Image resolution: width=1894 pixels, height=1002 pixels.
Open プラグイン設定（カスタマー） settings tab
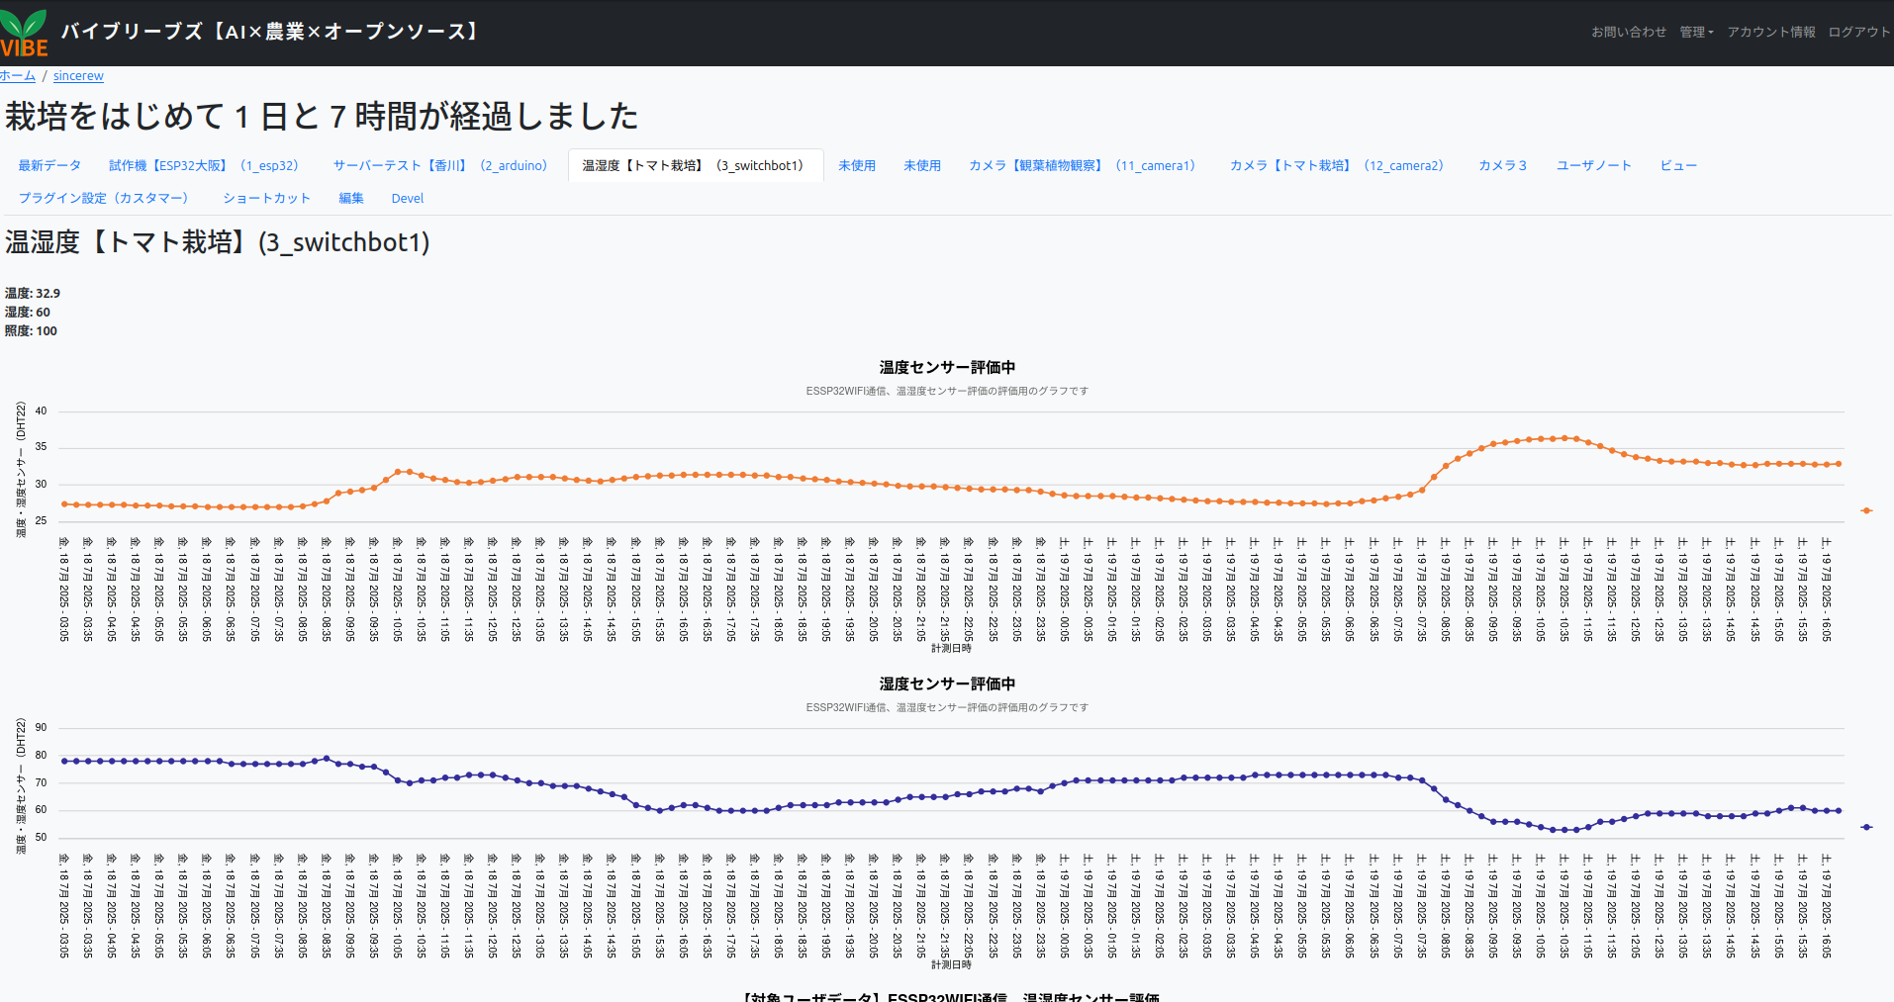click(104, 198)
